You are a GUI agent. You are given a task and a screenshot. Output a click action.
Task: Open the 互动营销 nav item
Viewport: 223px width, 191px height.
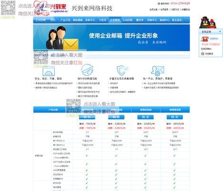coord(127,20)
